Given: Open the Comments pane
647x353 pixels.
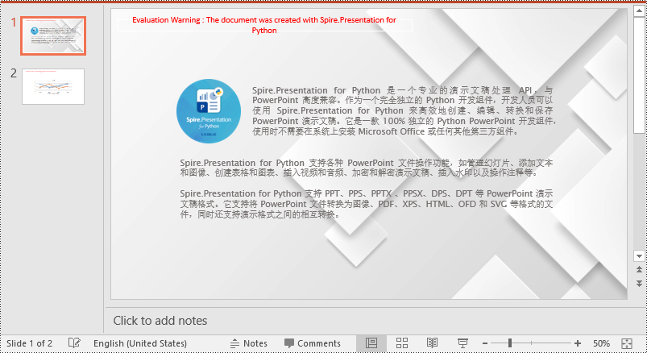Looking at the screenshot, I should pos(313,343).
